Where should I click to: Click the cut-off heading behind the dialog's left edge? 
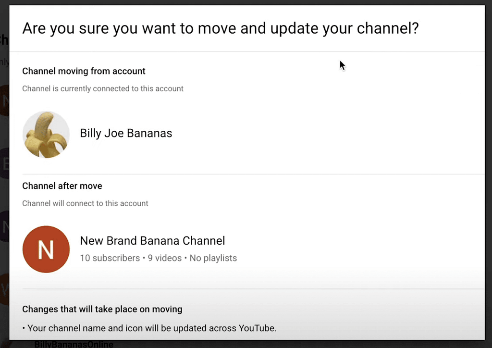(x=4, y=40)
